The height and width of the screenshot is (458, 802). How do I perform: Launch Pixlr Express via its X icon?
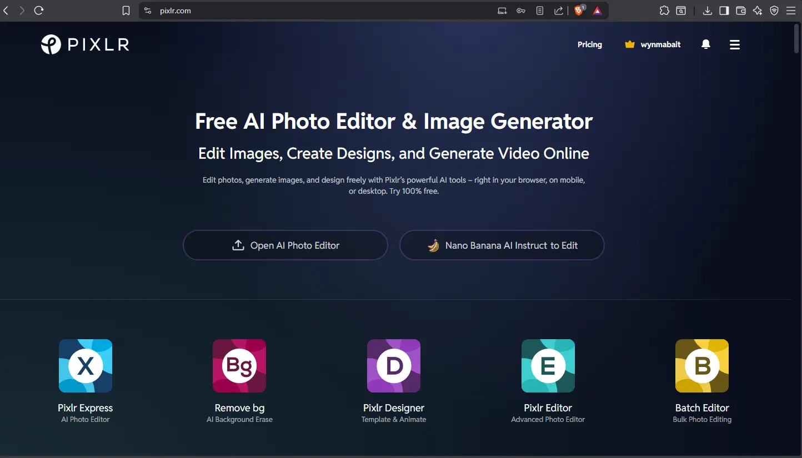(x=86, y=366)
